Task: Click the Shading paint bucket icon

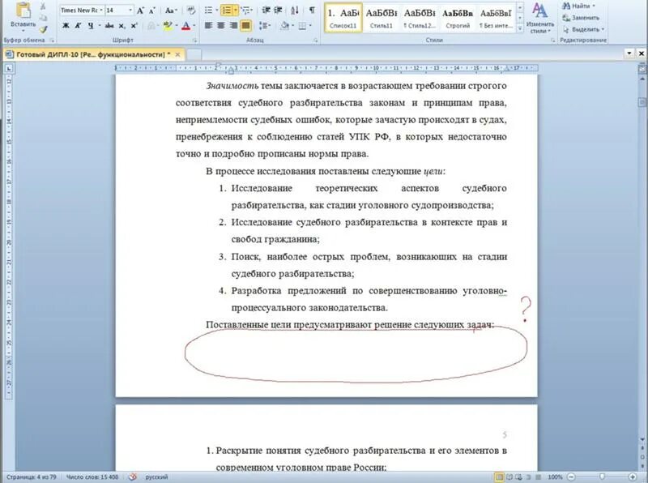Action: click(285, 26)
